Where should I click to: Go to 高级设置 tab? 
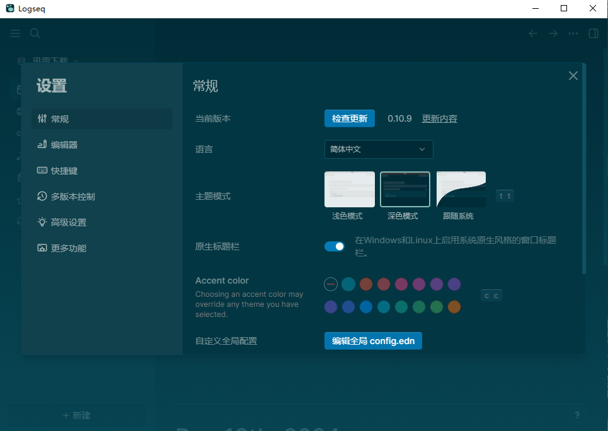click(69, 222)
